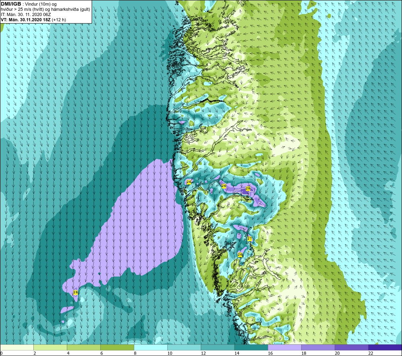Click the legend scale number 20

tap(337, 354)
